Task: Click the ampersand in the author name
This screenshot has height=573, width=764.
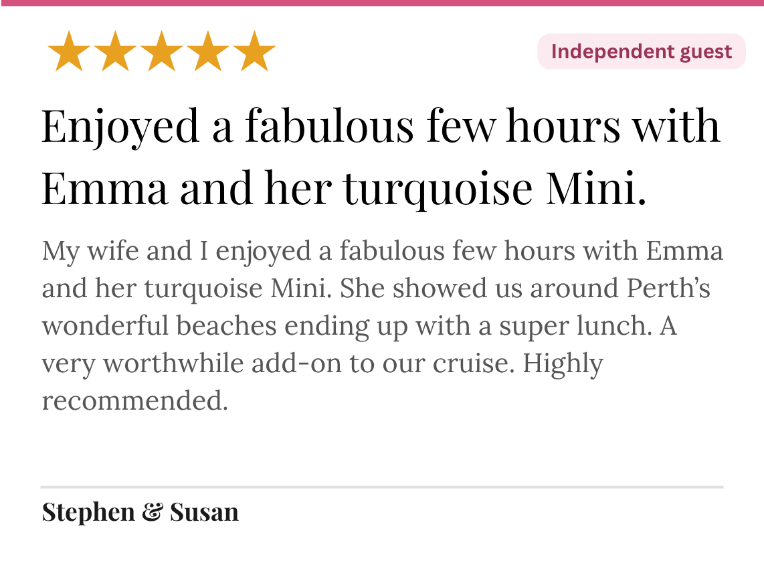Action: (153, 512)
